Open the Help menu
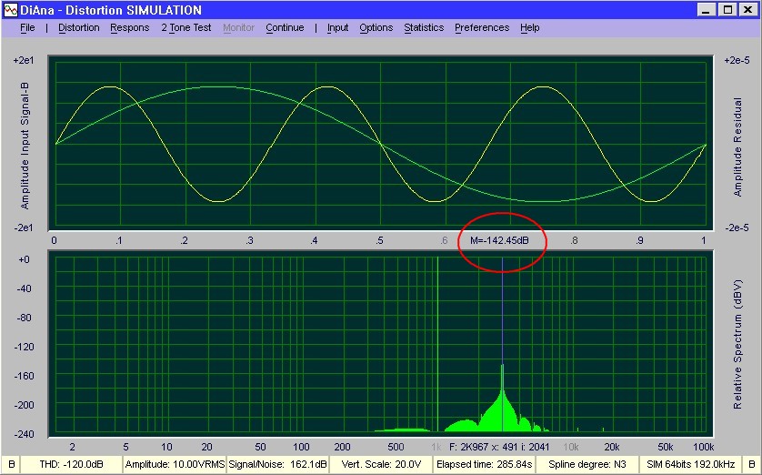 (530, 27)
